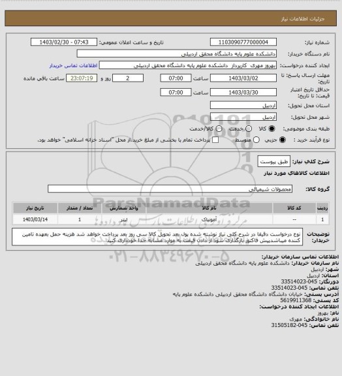Click the price validity time 07:00 field
The width and height of the screenshot is (342, 376).
coord(176,92)
